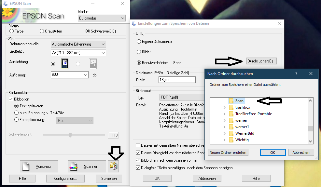Click Neuen Ordner erstellen button
321x187 pixels.
[228, 153]
